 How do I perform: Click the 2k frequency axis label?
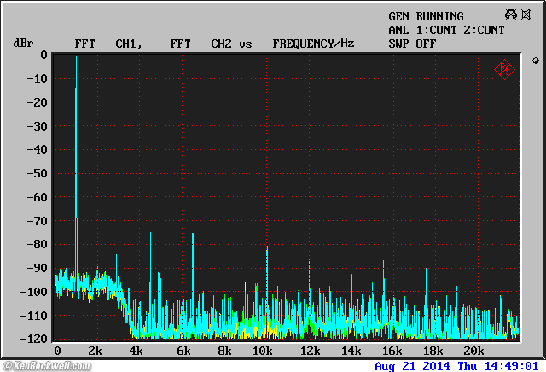[95, 351]
